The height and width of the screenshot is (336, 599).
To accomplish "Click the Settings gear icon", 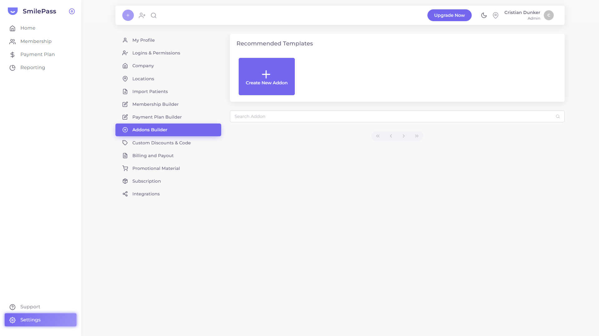I will click(12, 320).
